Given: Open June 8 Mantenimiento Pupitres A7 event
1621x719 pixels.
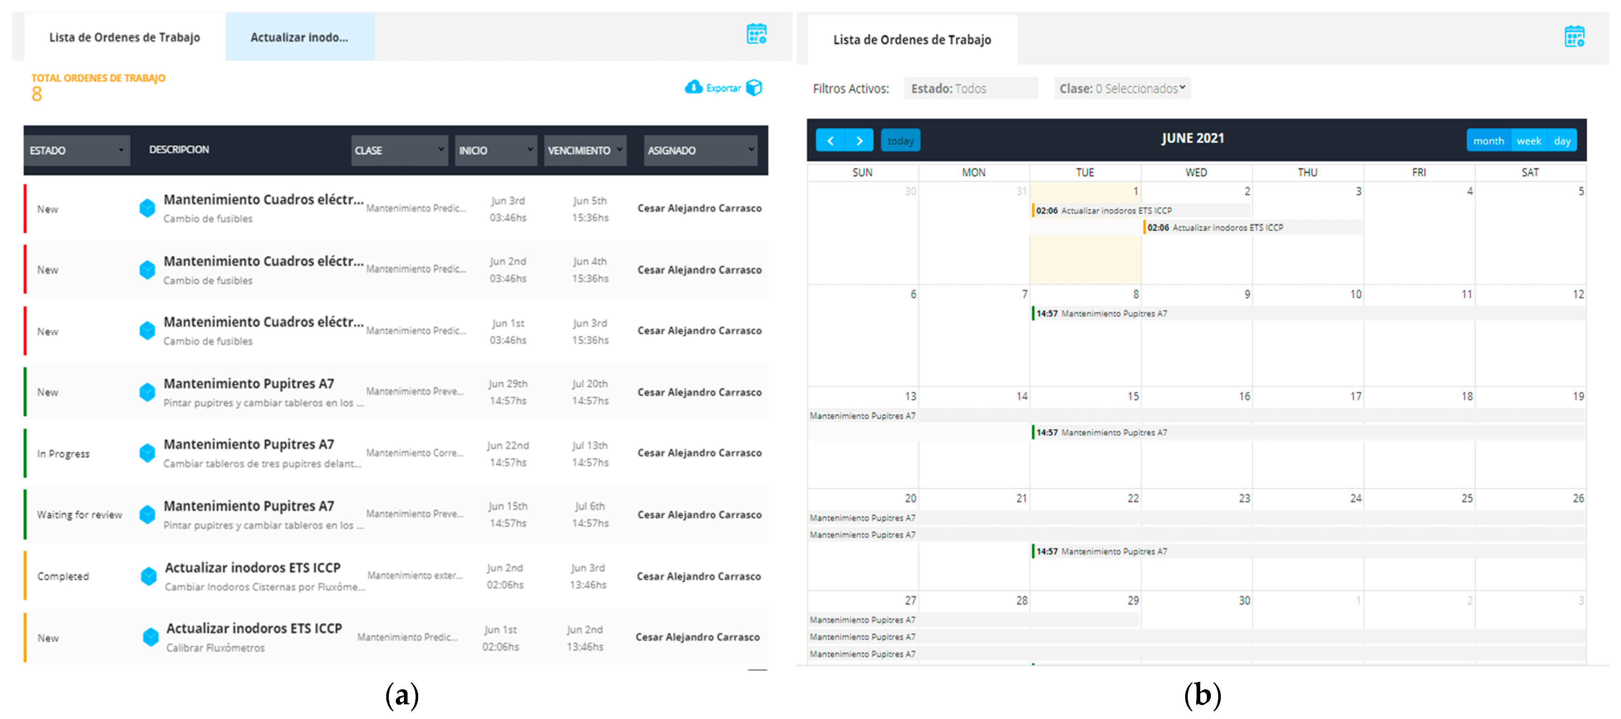Looking at the screenshot, I should point(1101,313).
